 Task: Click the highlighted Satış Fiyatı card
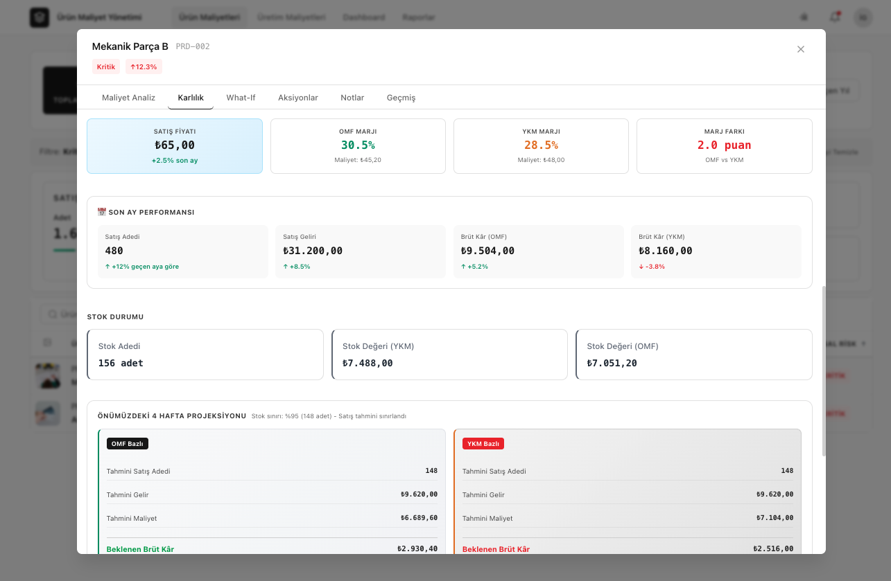tap(175, 146)
